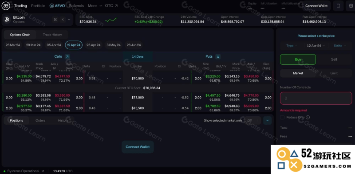Enable the Reduce Only checkbox

(282, 117)
